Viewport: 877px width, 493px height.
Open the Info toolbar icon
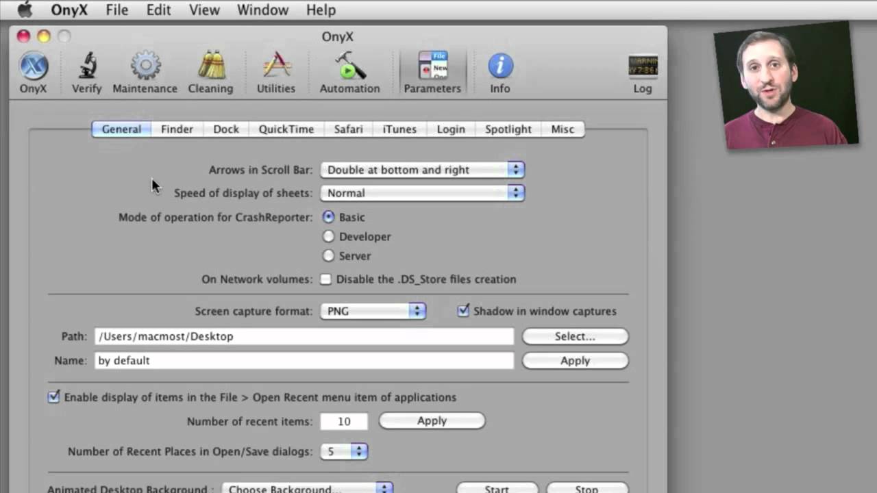(x=500, y=73)
